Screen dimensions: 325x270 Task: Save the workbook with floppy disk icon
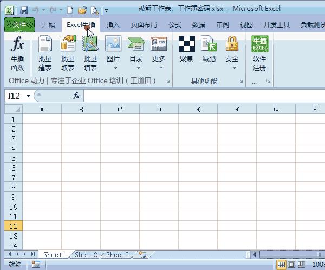click(x=24, y=10)
